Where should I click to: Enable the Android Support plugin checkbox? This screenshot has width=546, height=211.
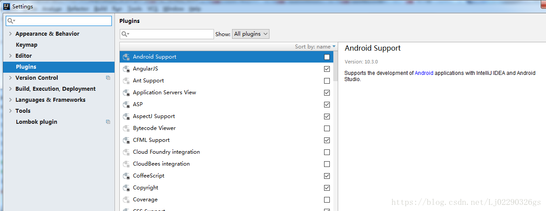tap(327, 57)
